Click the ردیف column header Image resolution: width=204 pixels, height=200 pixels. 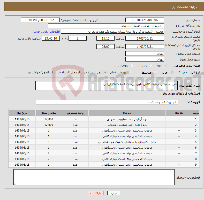pyautogui.click(x=195, y=113)
